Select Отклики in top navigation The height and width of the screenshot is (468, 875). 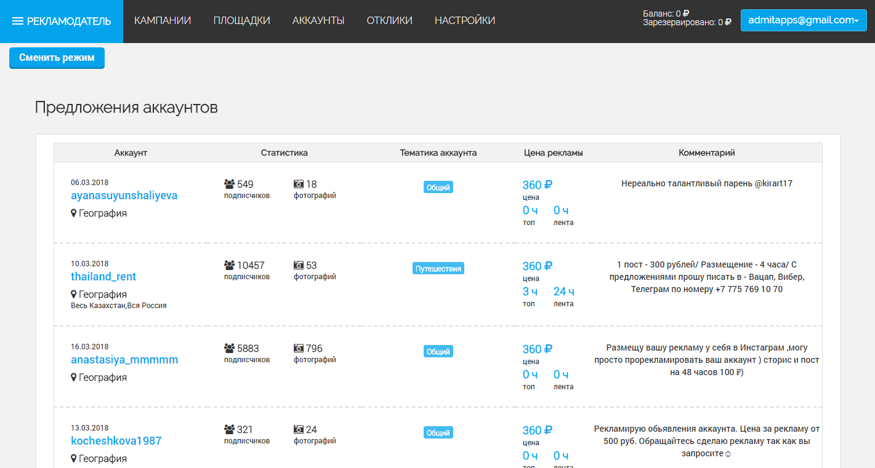pyautogui.click(x=389, y=21)
